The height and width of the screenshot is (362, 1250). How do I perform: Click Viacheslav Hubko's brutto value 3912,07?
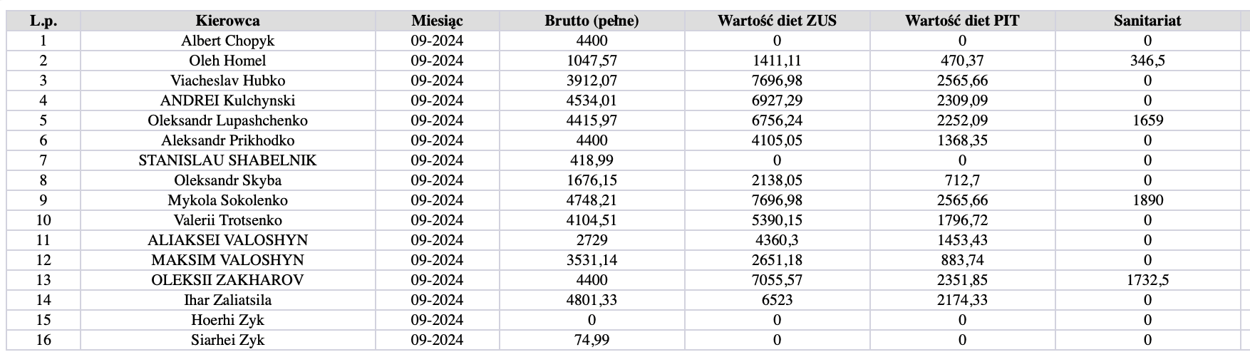pyautogui.click(x=592, y=81)
